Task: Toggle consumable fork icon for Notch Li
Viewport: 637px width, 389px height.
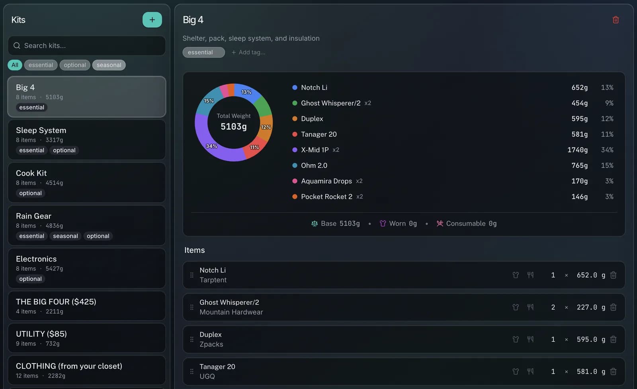Action: 530,275
